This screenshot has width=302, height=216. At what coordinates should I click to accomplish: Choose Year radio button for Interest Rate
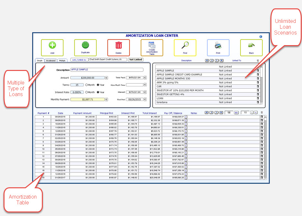coord(98,92)
